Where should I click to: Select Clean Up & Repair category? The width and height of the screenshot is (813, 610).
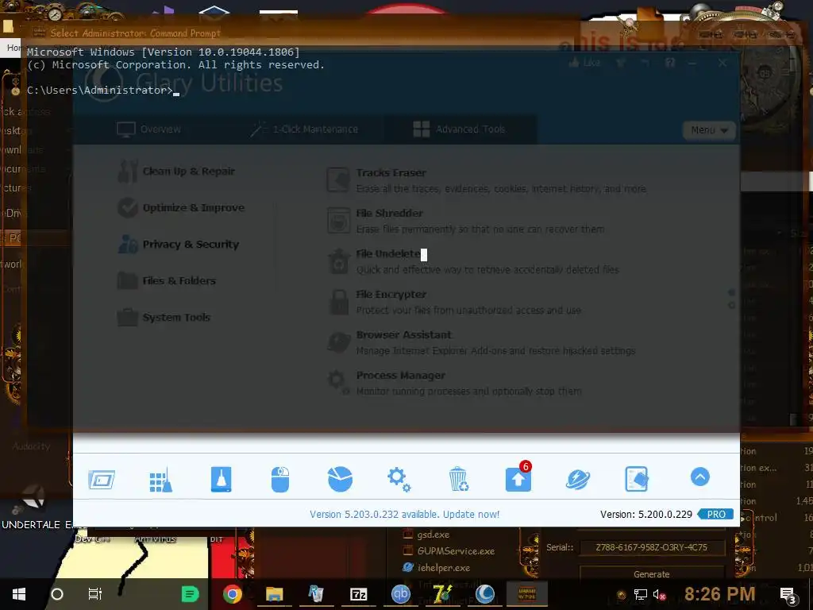pyautogui.click(x=176, y=172)
